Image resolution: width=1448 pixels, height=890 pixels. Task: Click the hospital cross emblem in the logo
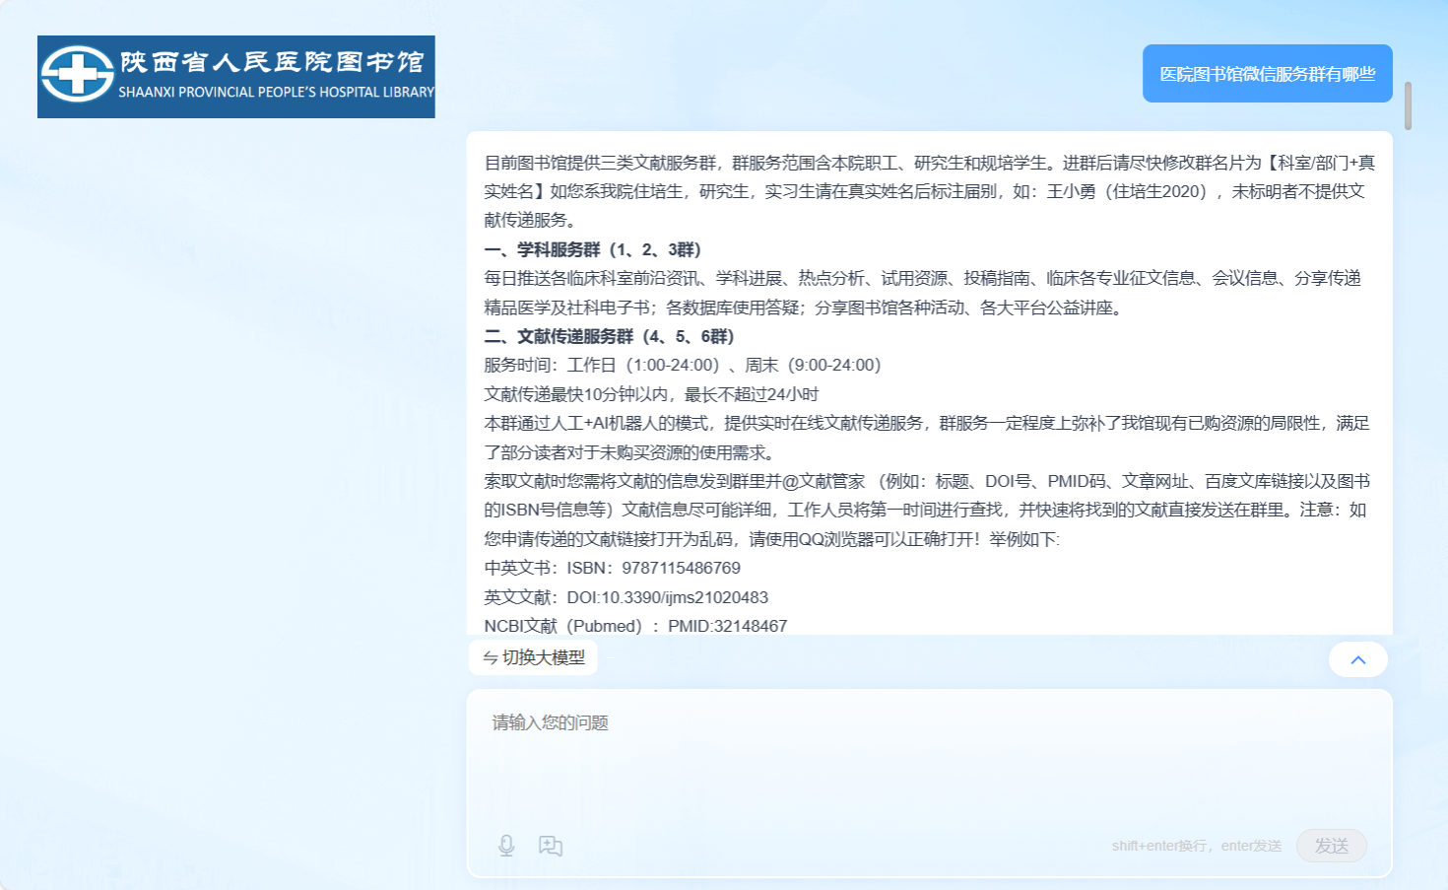click(77, 75)
